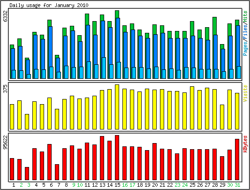The image size is (250, 190).
Task: Click the red KBytes bar for day 15
Action: [117, 158]
